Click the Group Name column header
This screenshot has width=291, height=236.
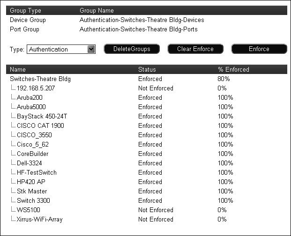(x=97, y=11)
